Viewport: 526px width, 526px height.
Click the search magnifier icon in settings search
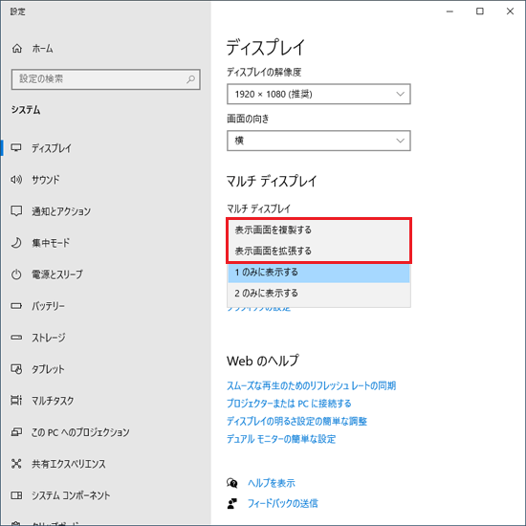[x=191, y=79]
